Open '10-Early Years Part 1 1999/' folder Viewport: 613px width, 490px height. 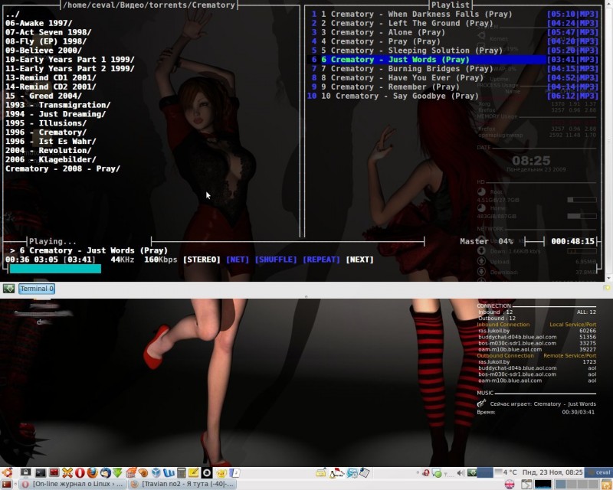tap(70, 60)
